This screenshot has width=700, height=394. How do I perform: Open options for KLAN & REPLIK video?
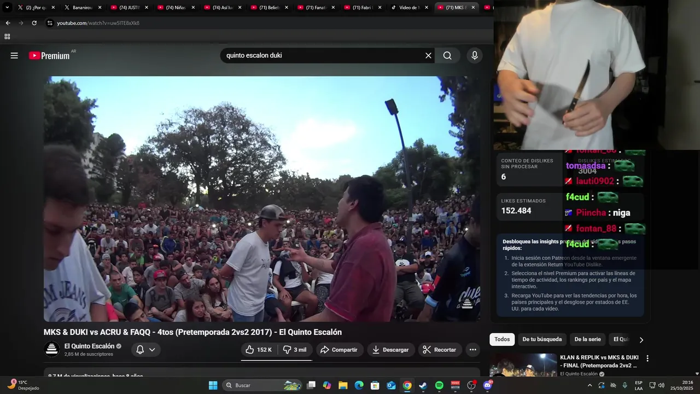647,358
